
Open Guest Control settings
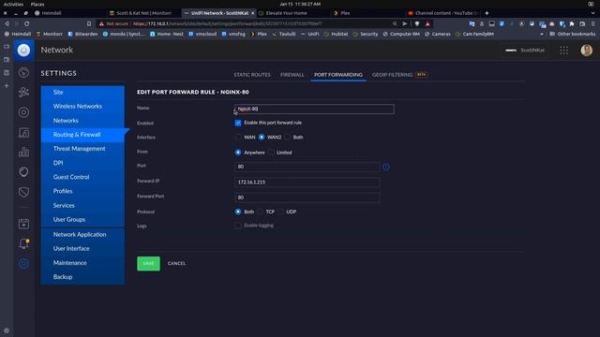82,177
